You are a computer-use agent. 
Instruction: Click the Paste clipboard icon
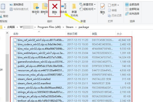click(x=3, y=6)
